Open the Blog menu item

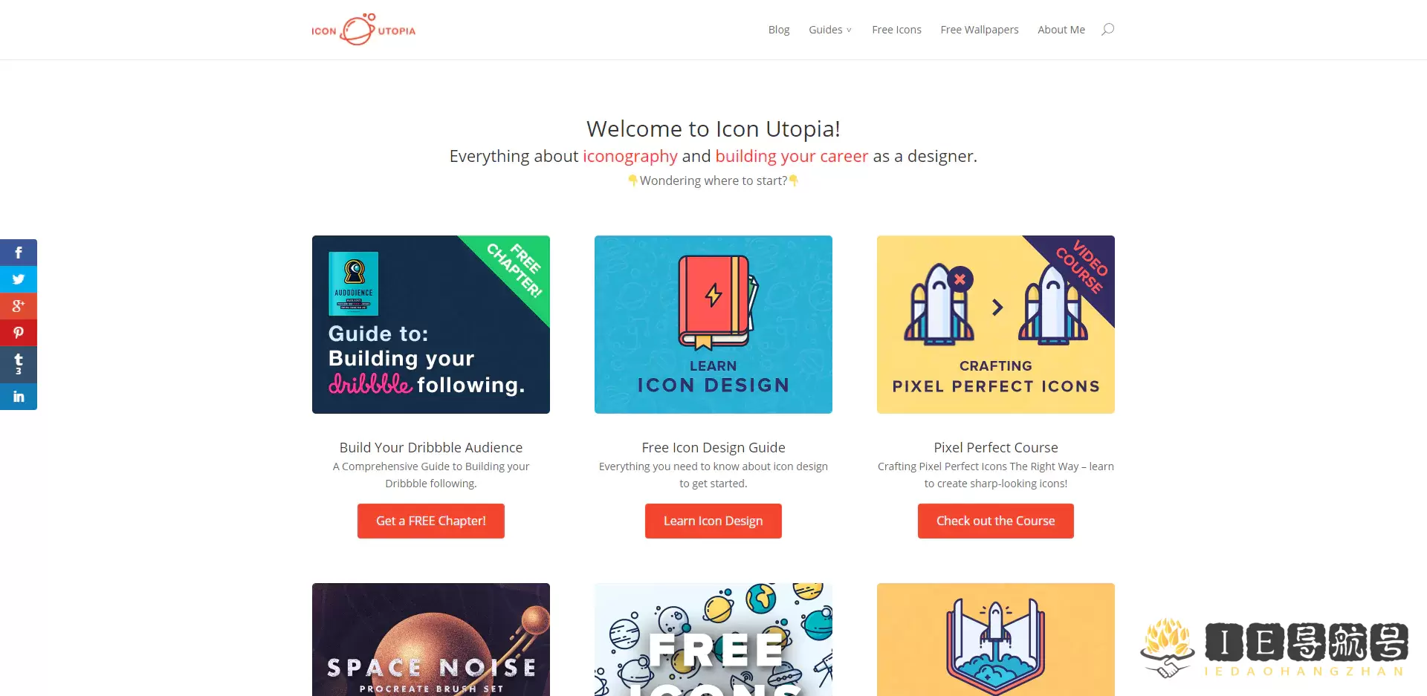779,30
